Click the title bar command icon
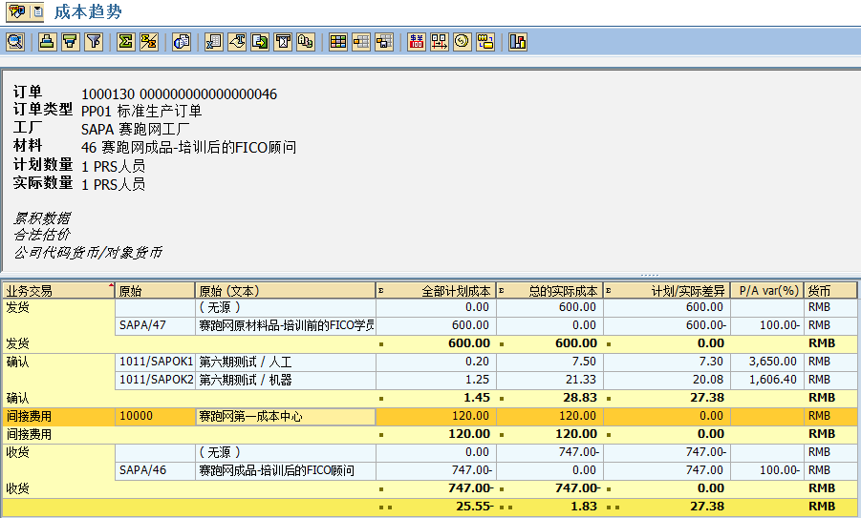Image resolution: width=861 pixels, height=518 pixels. (x=17, y=11)
